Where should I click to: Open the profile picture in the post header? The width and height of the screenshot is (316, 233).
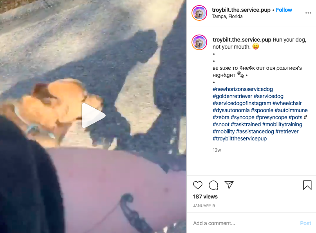(x=199, y=13)
